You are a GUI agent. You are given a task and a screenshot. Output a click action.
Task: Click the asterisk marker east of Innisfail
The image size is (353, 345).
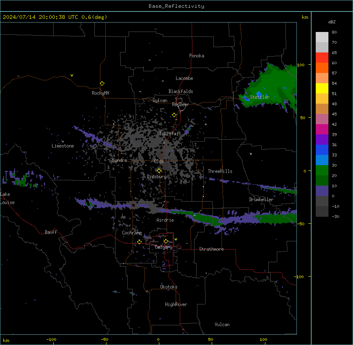pos(206,124)
